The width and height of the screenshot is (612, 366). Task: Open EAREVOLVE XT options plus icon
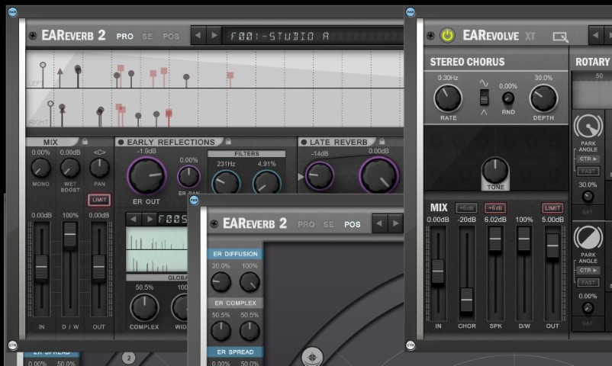[430, 36]
